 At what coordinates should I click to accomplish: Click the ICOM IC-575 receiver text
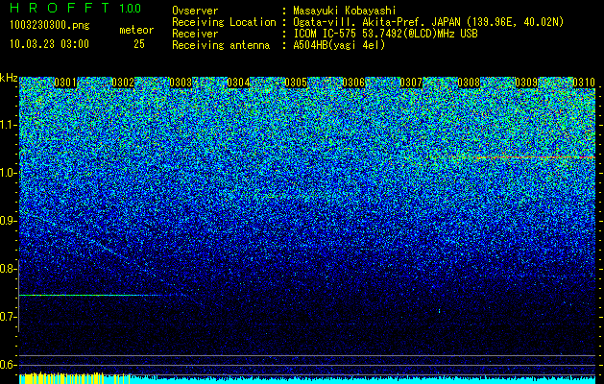385,34
